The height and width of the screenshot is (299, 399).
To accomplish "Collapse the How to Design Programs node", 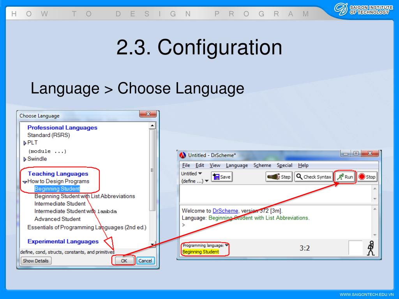I will [25, 182].
